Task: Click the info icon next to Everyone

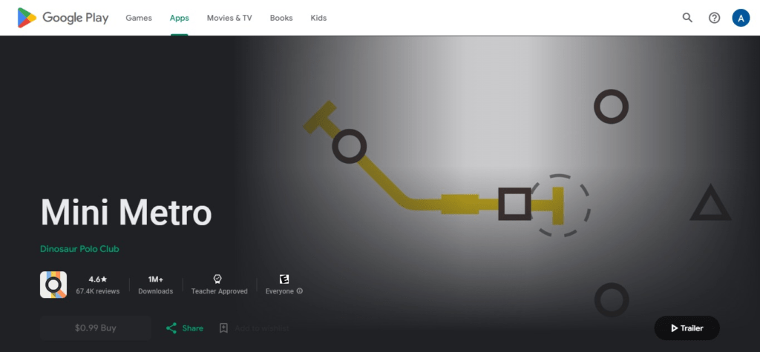Action: pyautogui.click(x=300, y=291)
